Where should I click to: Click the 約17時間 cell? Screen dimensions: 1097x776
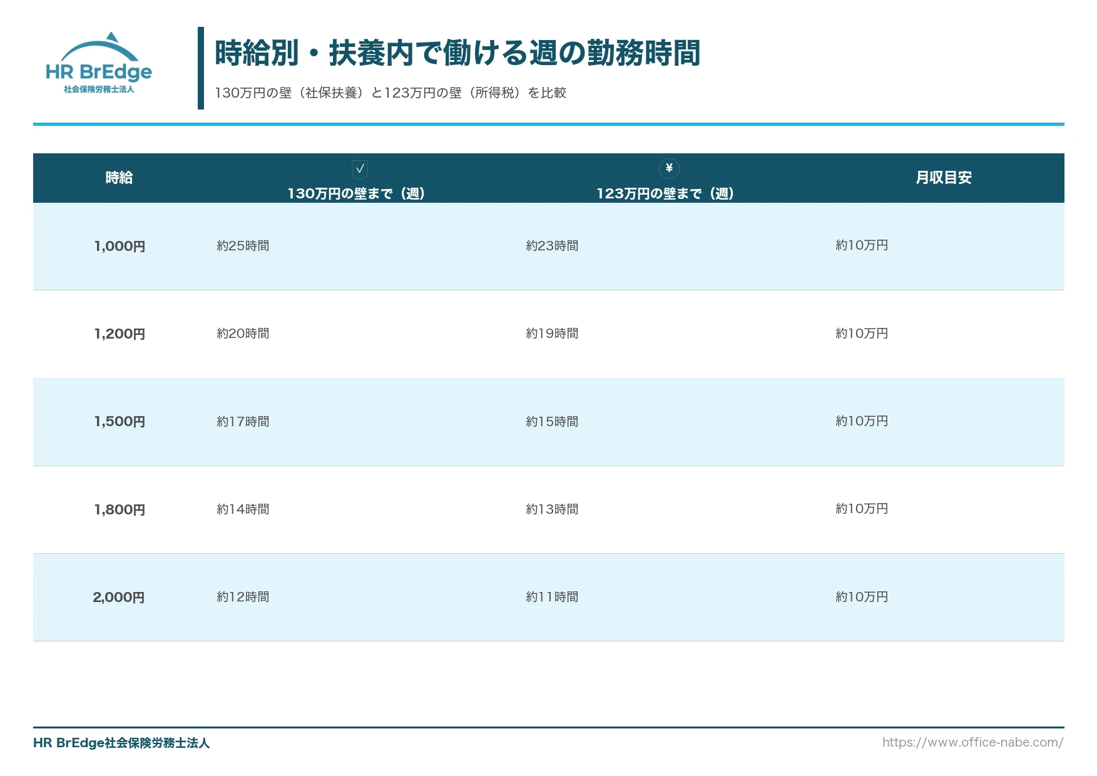(x=243, y=422)
